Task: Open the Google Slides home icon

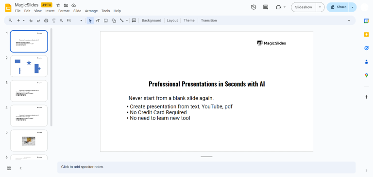Action: (8, 8)
